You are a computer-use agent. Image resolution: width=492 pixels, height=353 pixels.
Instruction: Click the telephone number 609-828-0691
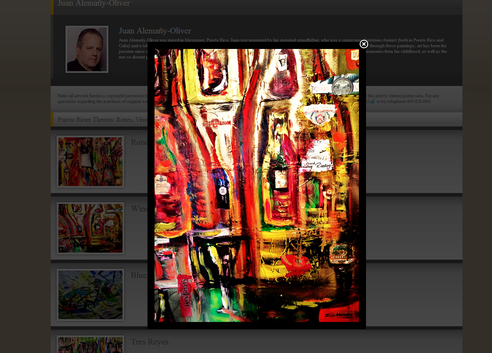pyautogui.click(x=419, y=101)
